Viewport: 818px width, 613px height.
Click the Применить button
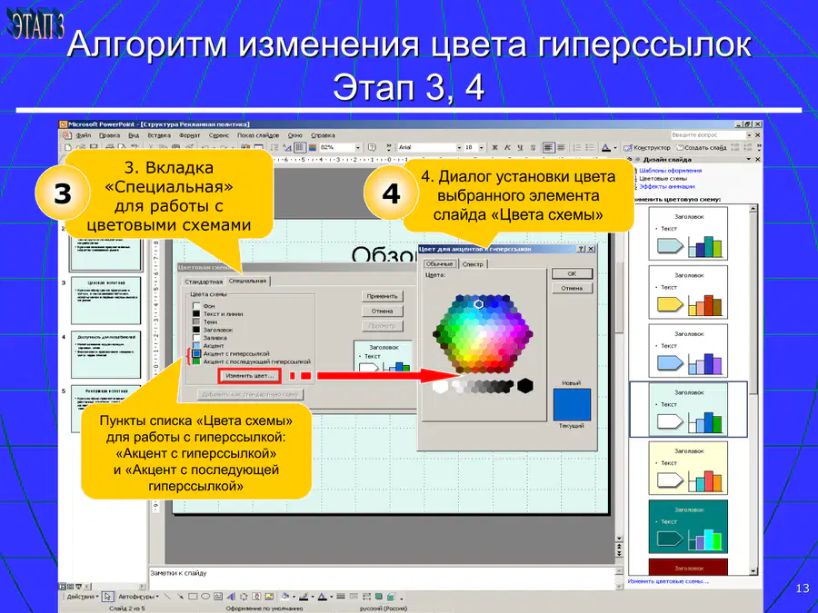pyautogui.click(x=383, y=296)
